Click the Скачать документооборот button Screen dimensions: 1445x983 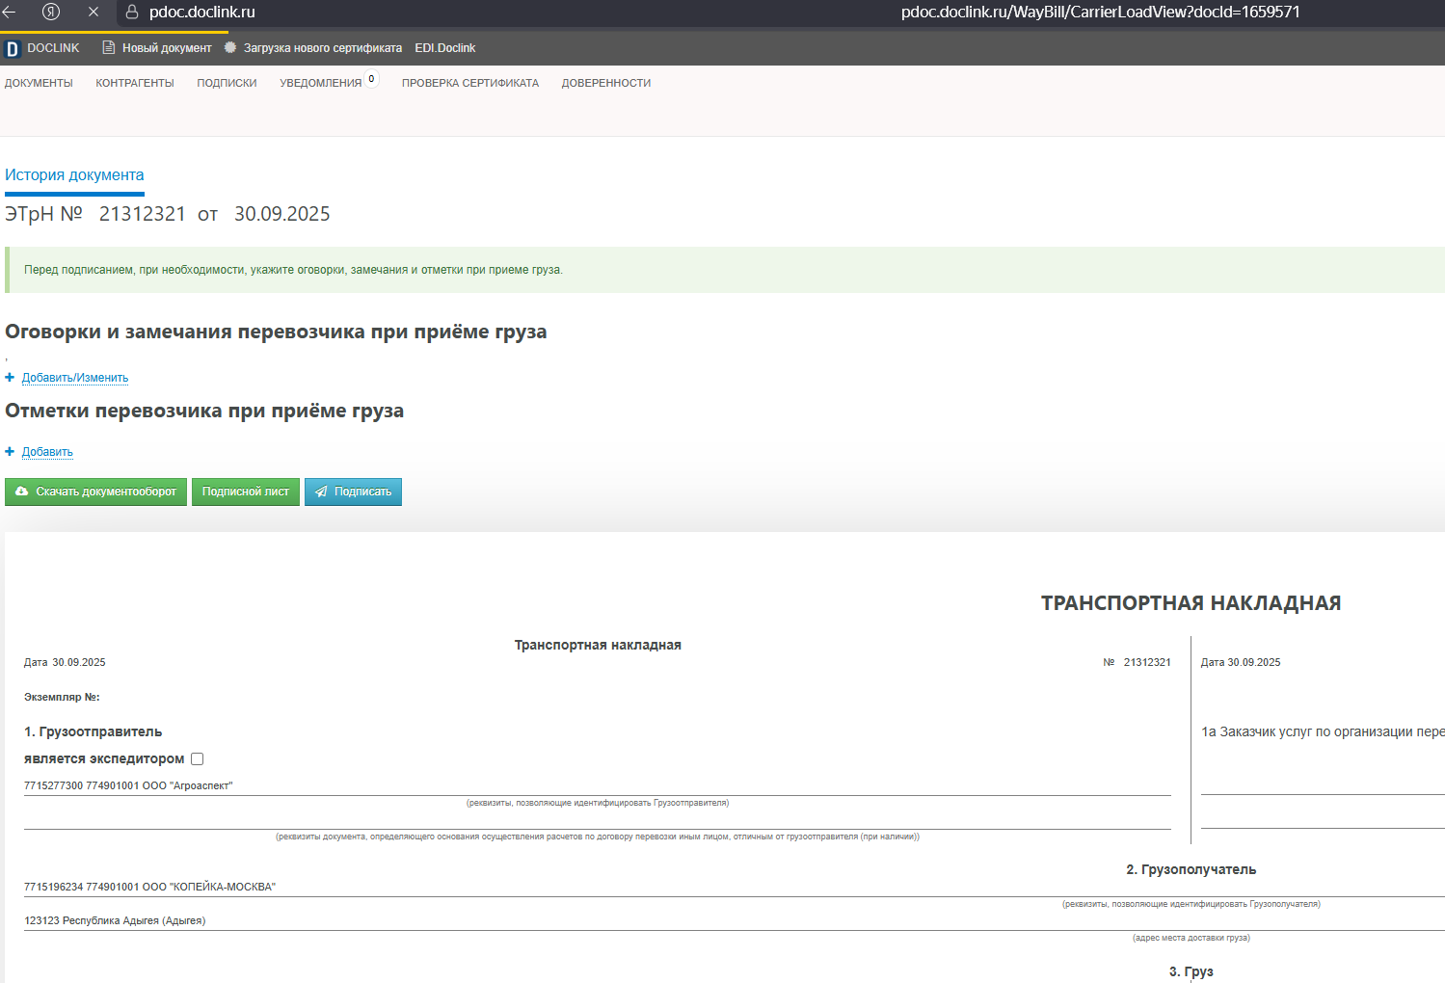[95, 491]
